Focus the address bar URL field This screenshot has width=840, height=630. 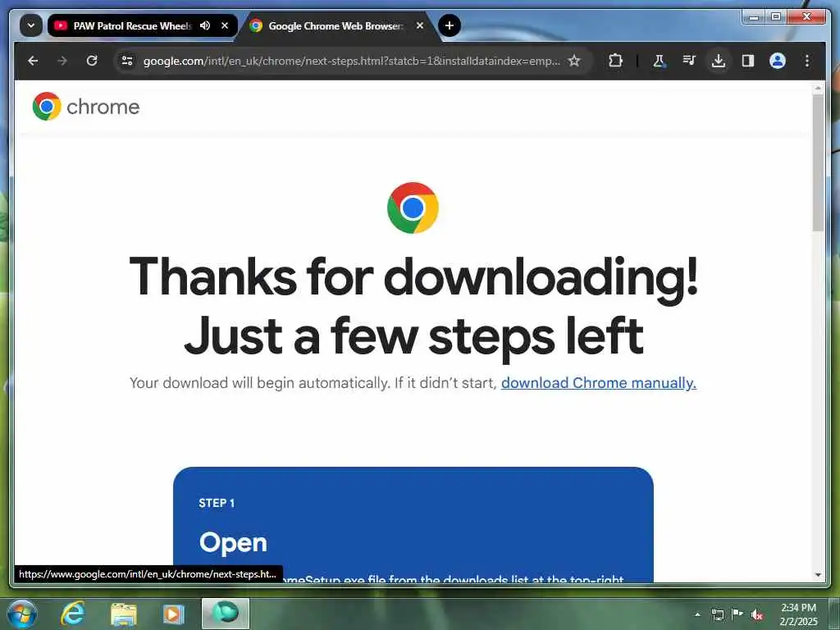pos(351,61)
